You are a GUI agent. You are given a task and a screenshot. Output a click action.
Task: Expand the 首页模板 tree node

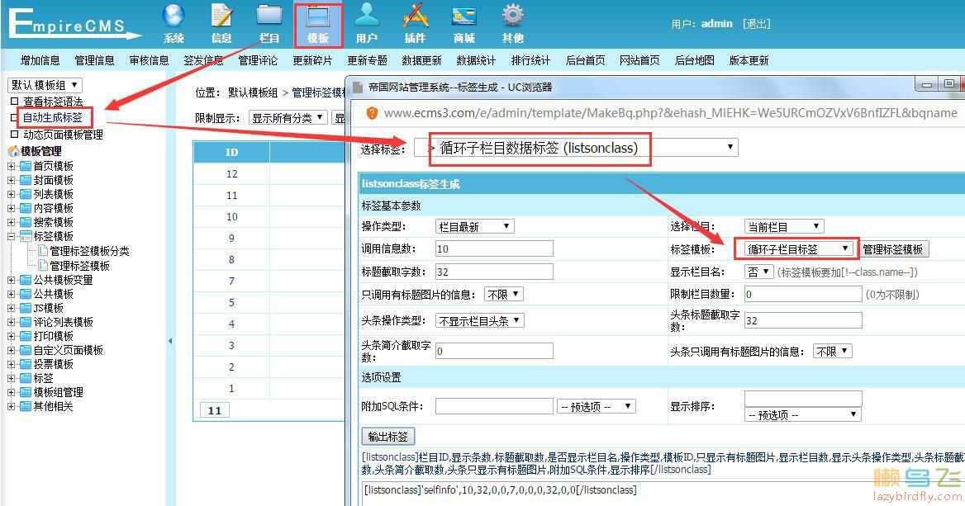(11, 166)
